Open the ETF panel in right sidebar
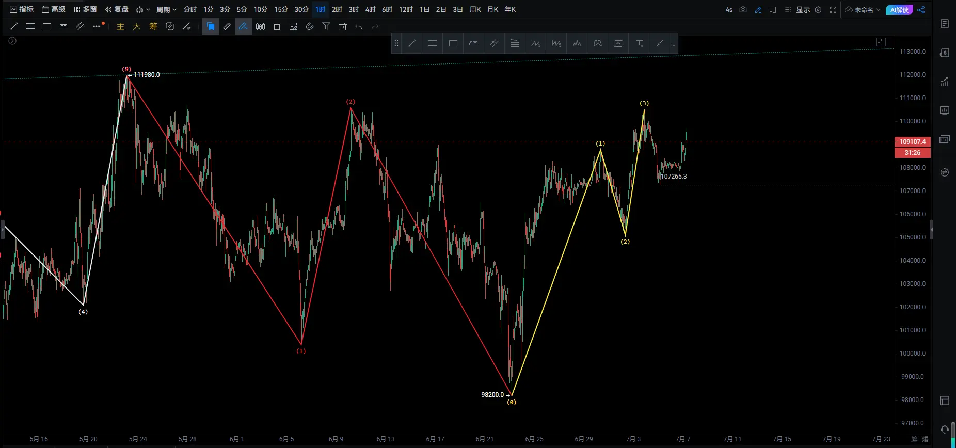 tap(945, 139)
